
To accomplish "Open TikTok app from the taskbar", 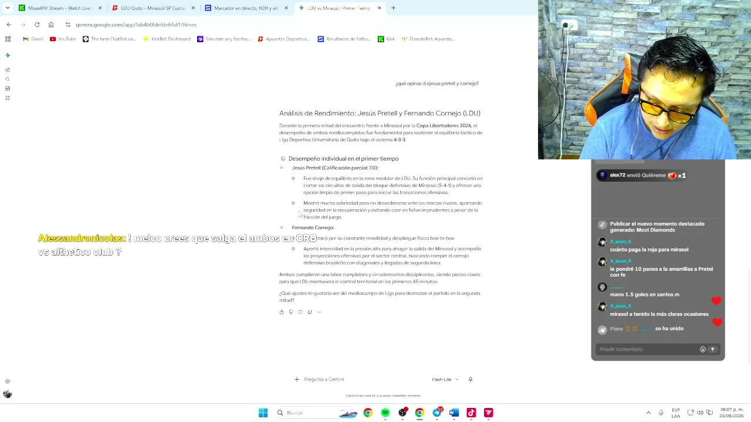I will (471, 413).
